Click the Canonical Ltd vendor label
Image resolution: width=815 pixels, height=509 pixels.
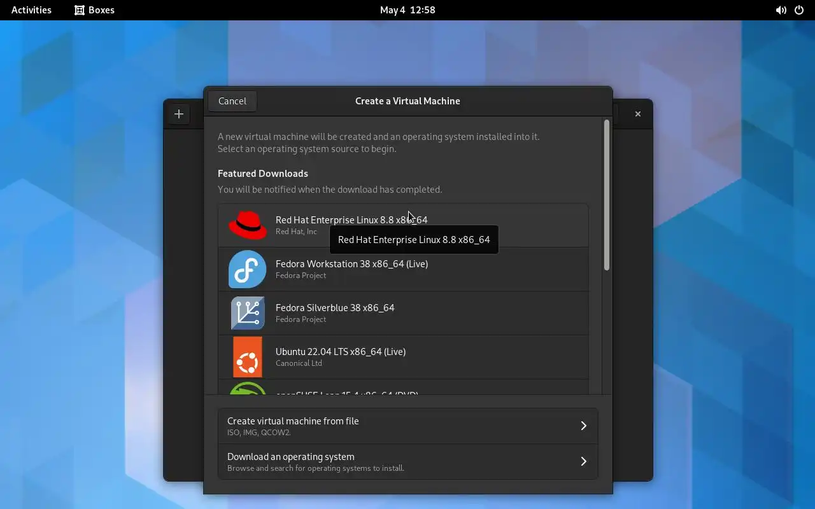coord(299,363)
